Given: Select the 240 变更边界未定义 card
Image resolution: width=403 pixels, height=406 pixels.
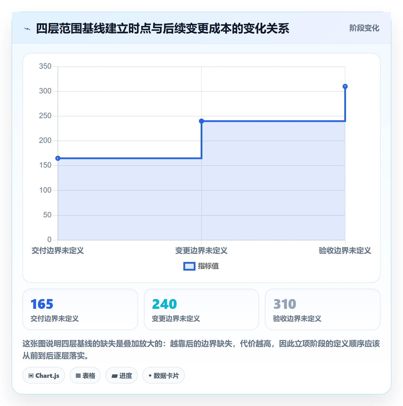Looking at the screenshot, I should pyautogui.click(x=201, y=309).
